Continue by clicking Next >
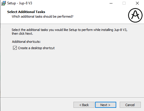Screen dimensions: 144x111 coord(106,105)
